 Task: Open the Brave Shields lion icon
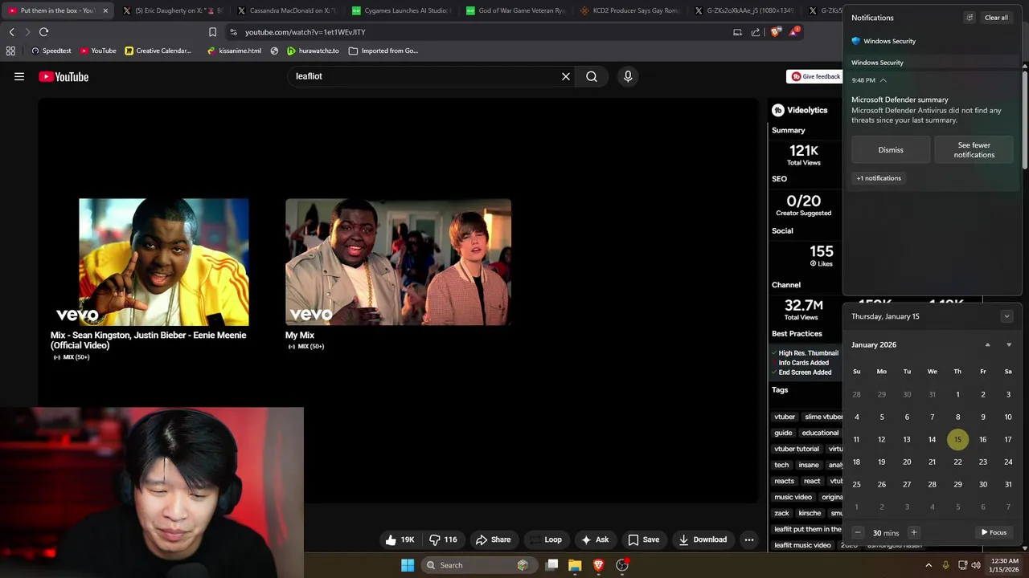[776, 32]
